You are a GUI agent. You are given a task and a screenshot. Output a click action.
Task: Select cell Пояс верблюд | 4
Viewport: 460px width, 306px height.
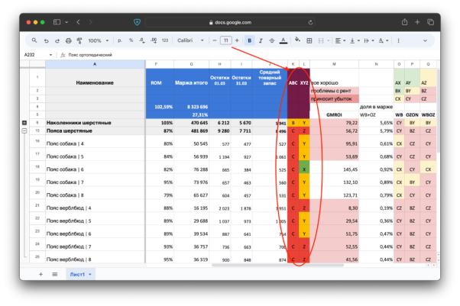click(x=96, y=206)
